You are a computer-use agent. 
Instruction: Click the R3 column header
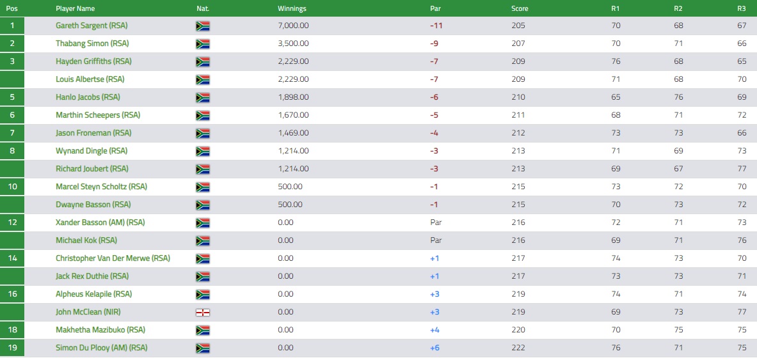(x=742, y=8)
